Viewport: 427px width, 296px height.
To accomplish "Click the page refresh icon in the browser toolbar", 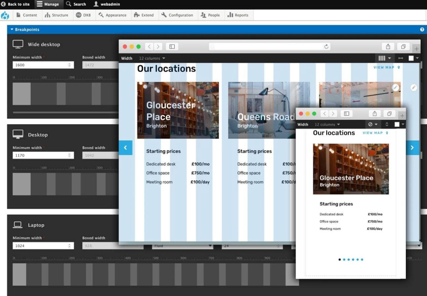I will [326, 47].
